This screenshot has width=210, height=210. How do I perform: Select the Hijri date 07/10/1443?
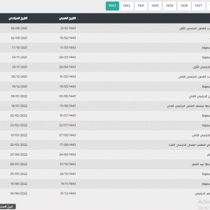68,164
